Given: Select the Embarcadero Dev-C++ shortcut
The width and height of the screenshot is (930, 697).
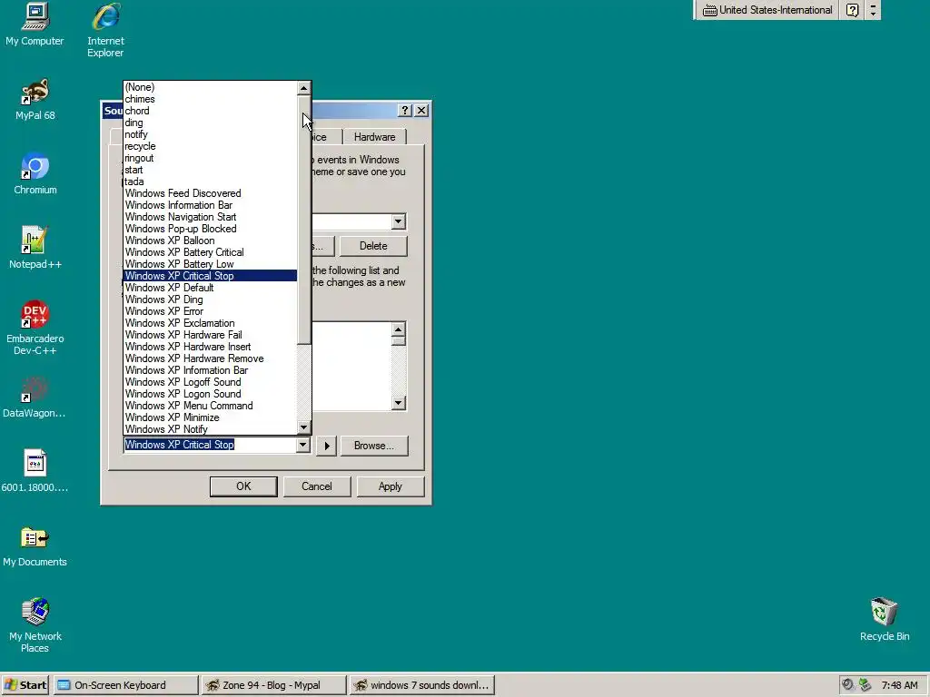Looking at the screenshot, I should (x=35, y=328).
